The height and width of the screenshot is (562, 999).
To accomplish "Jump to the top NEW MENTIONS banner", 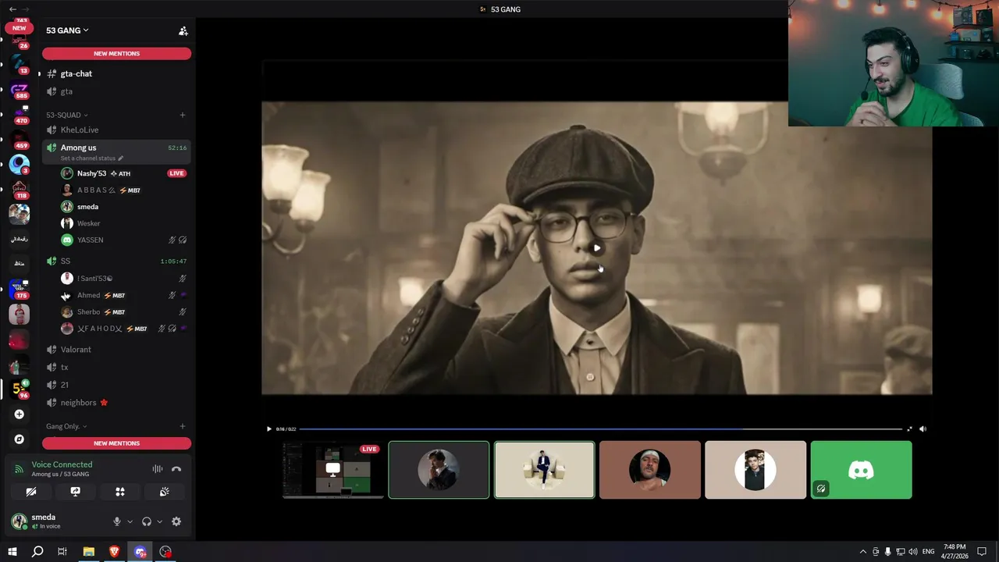I will [x=116, y=54].
